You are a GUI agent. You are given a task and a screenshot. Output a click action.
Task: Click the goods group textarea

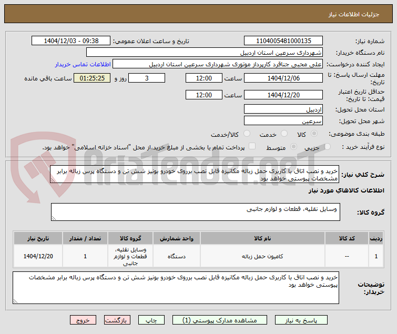pos(196,212)
